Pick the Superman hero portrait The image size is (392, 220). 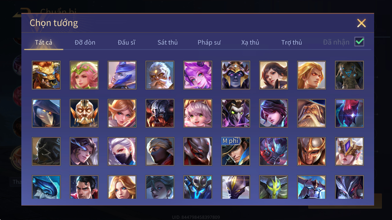(x=84, y=187)
